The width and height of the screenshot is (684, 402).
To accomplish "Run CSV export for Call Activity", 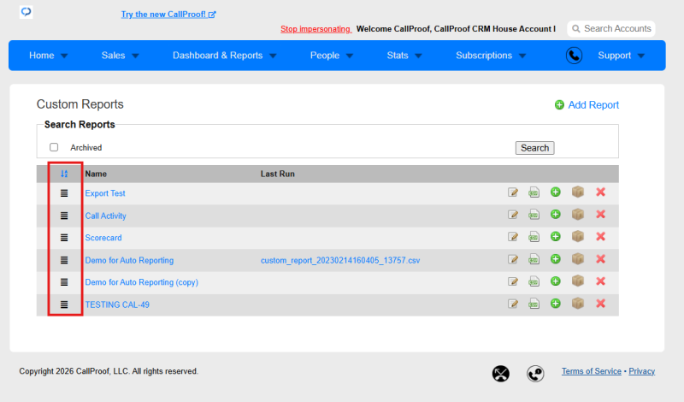I will [x=534, y=215].
